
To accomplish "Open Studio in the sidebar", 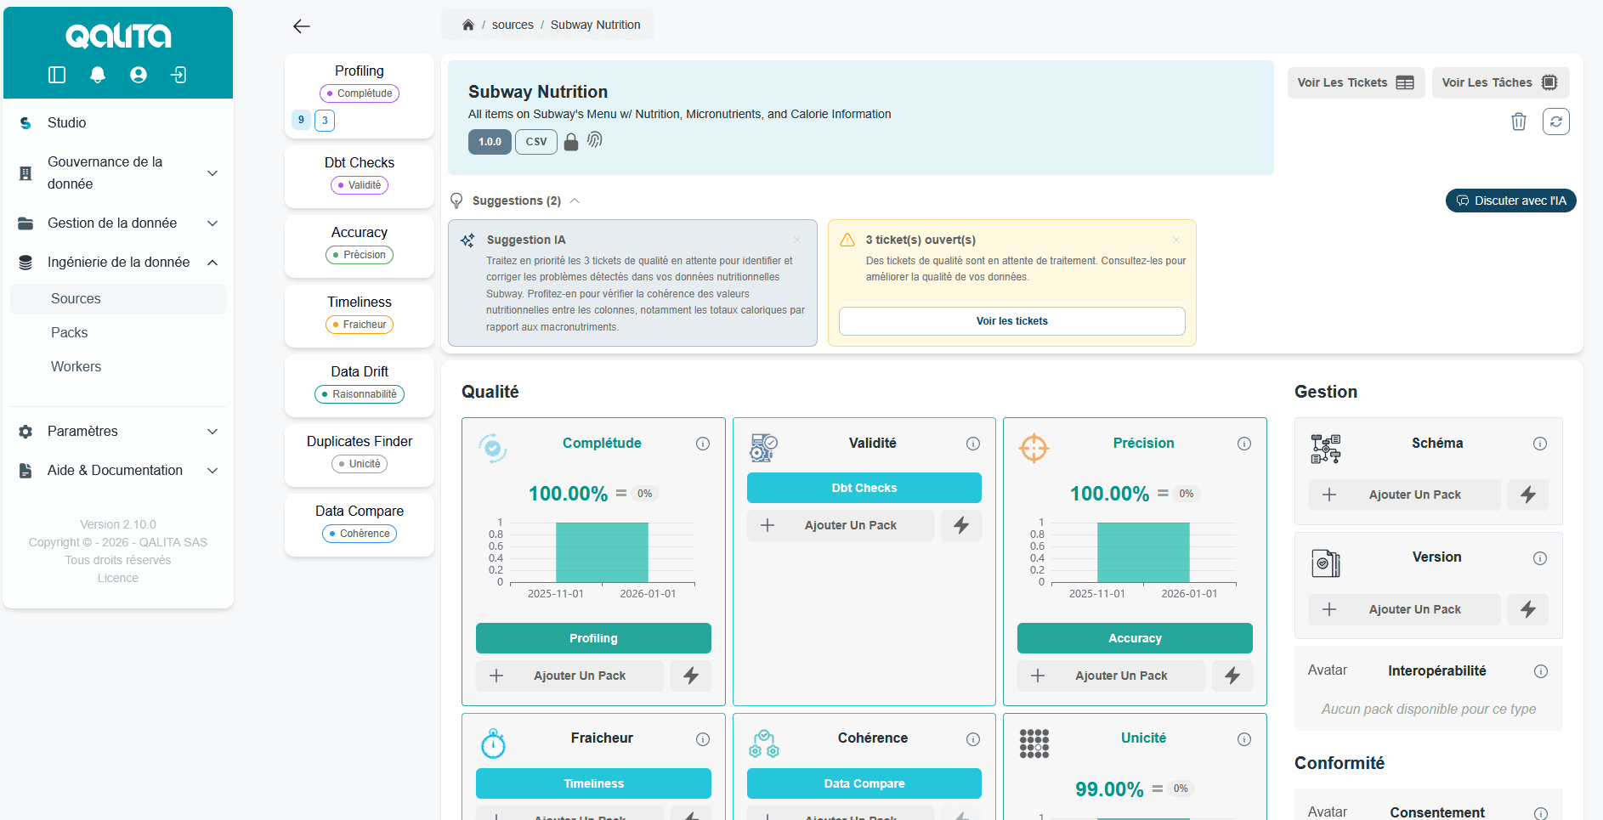I will [x=118, y=123].
